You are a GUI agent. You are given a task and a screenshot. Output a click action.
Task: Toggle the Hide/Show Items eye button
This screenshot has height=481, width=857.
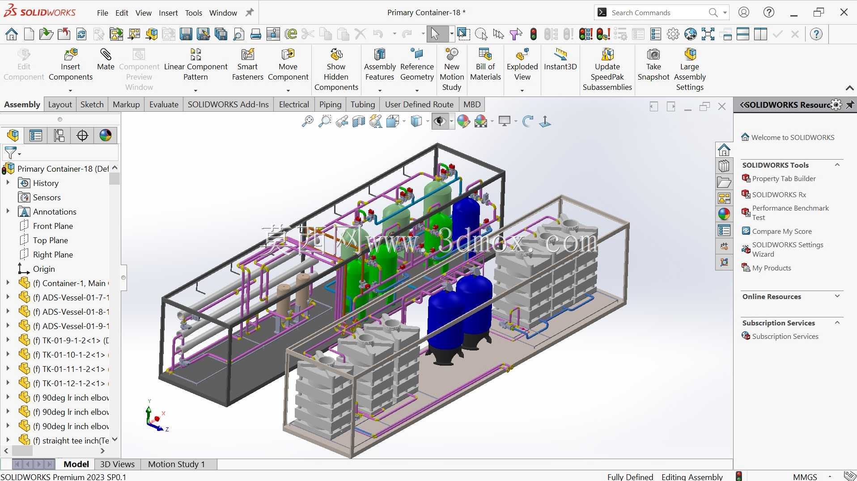[440, 121]
